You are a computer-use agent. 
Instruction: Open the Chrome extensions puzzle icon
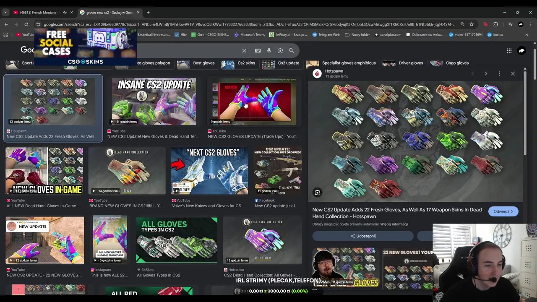495,24
